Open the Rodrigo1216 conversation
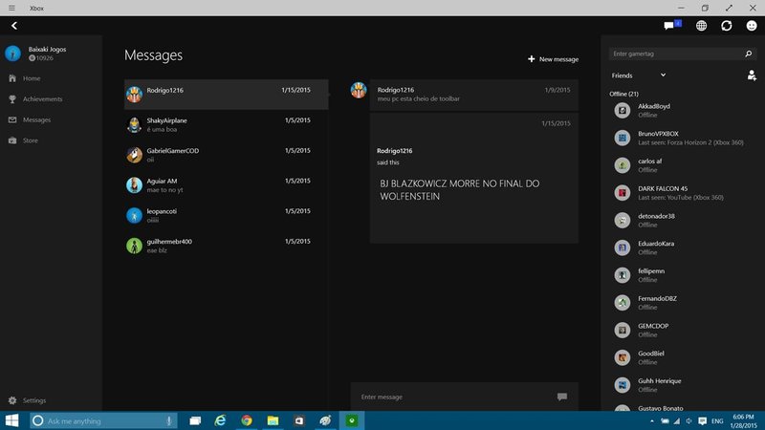The width and height of the screenshot is (765, 430). click(227, 94)
